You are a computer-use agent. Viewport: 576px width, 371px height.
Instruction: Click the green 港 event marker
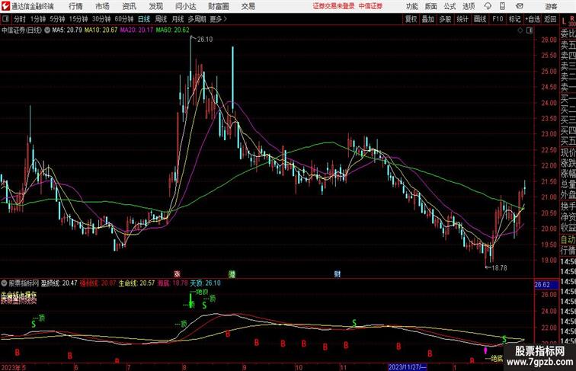point(232,274)
